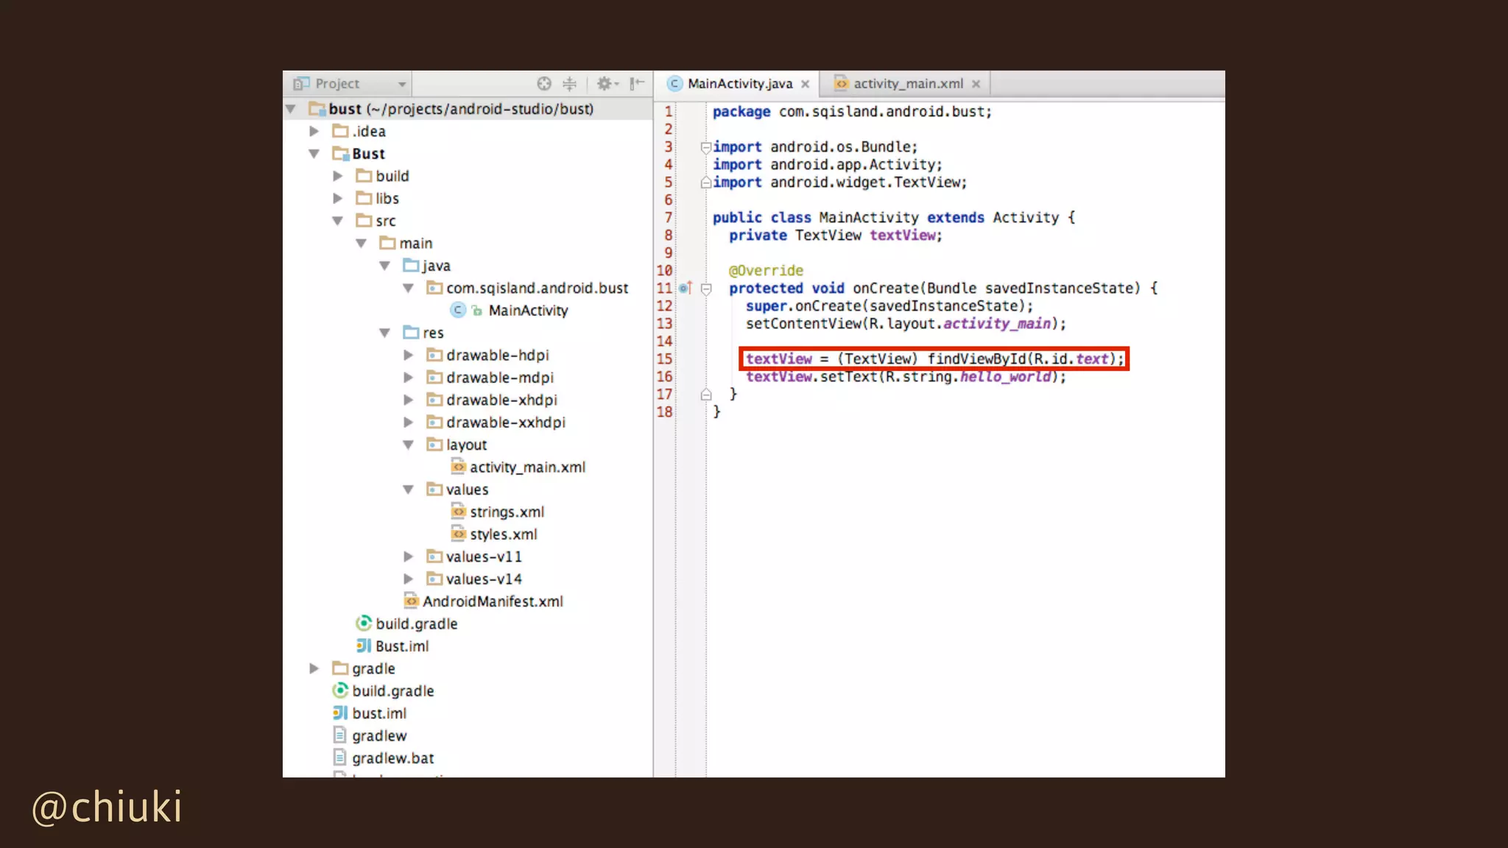Hide the Project panel with the pin icon
The width and height of the screenshot is (1508, 848).
(x=637, y=84)
